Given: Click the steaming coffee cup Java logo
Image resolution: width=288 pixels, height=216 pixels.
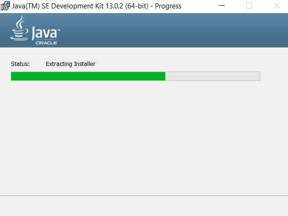Looking at the screenshot, I should pos(19,28).
